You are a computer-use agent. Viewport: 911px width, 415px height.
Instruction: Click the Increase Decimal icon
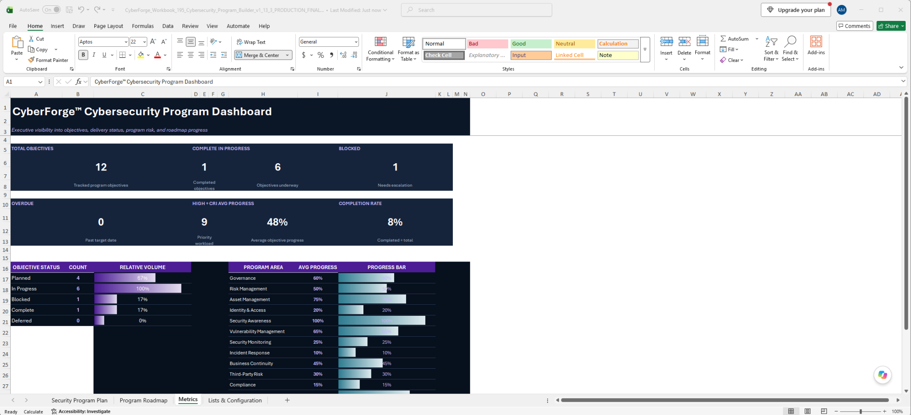tap(343, 55)
